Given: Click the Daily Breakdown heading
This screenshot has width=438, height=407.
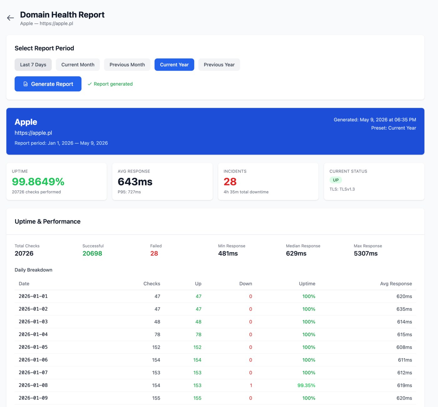Looking at the screenshot, I should point(33,270).
